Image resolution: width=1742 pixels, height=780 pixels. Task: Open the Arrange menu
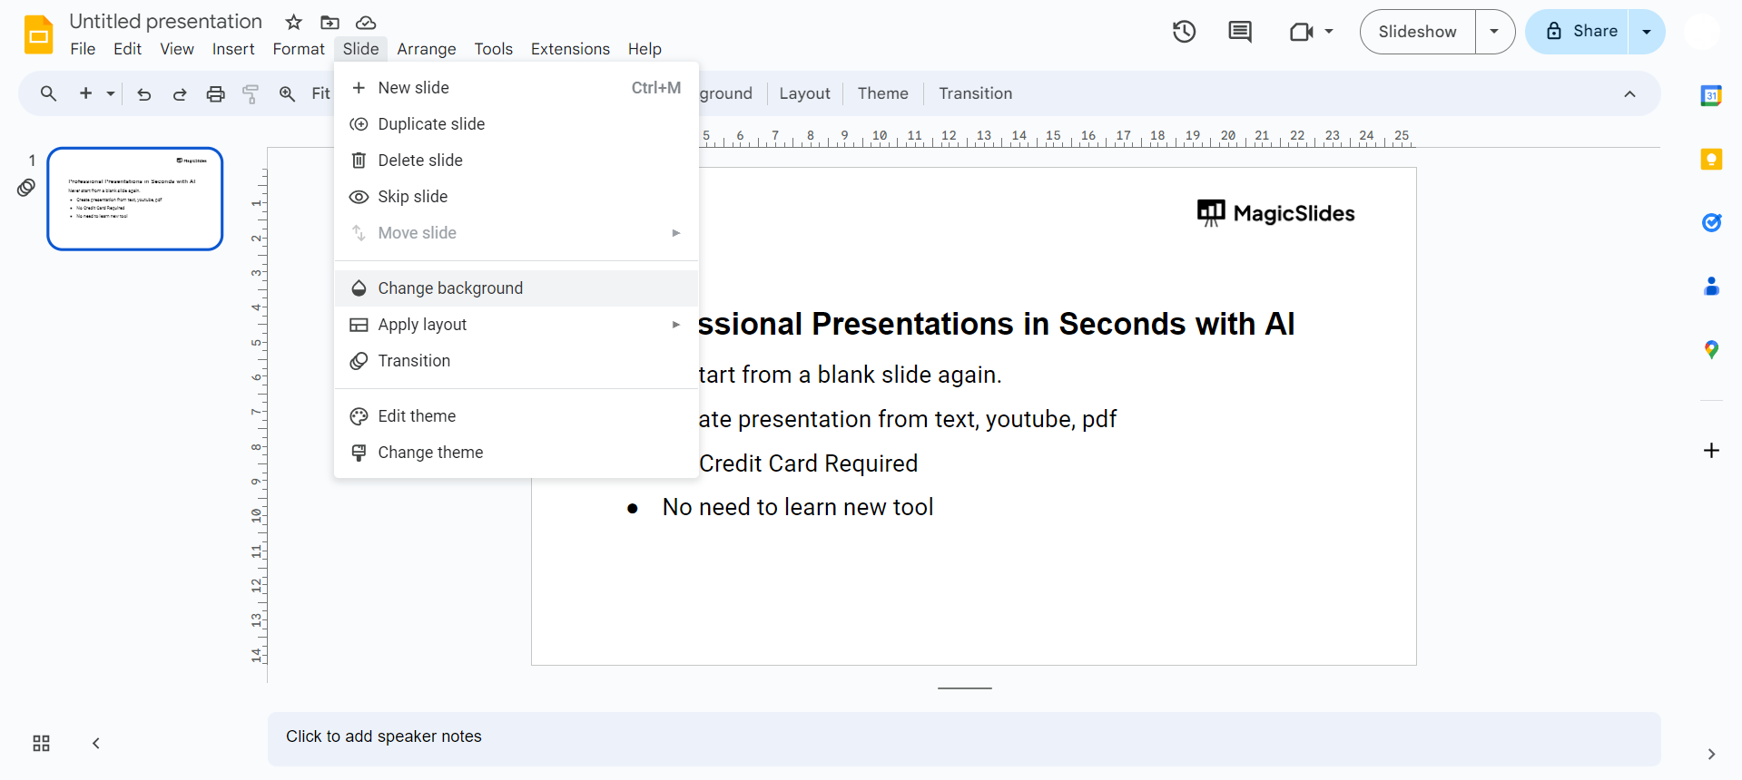click(426, 49)
